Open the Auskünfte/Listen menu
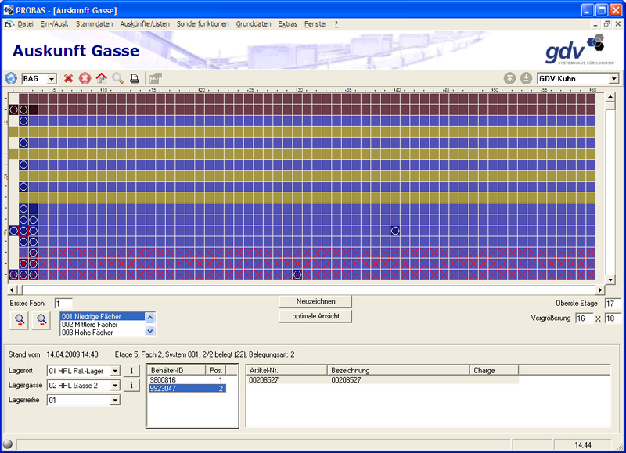Screen dimensions: 626x453 [x=145, y=24]
